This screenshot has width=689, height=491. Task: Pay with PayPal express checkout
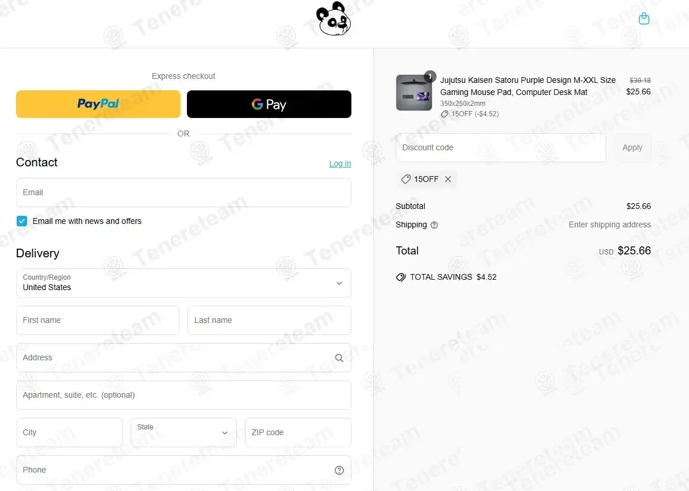point(98,104)
